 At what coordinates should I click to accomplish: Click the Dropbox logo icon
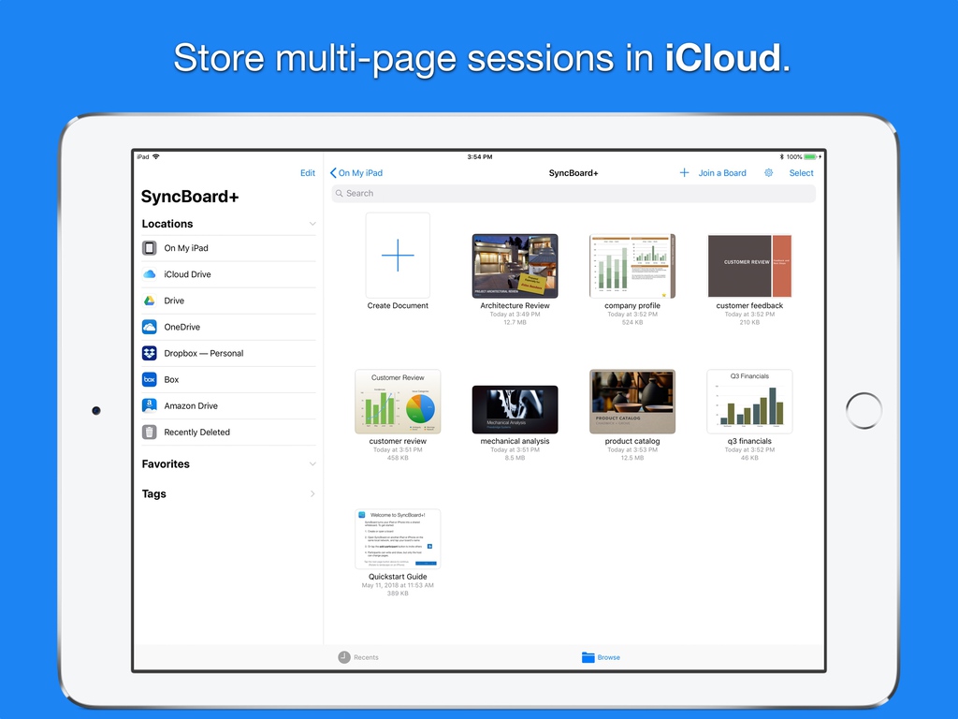[149, 353]
